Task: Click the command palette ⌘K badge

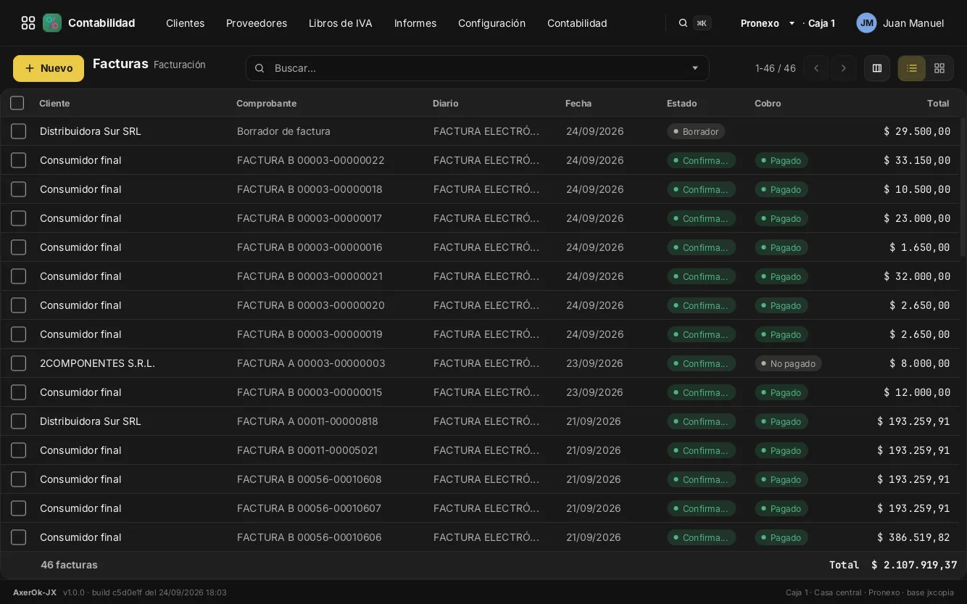Action: (702, 23)
